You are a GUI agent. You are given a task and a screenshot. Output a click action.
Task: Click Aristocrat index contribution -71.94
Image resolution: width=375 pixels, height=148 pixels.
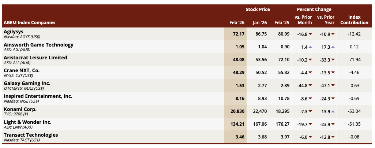355,60
